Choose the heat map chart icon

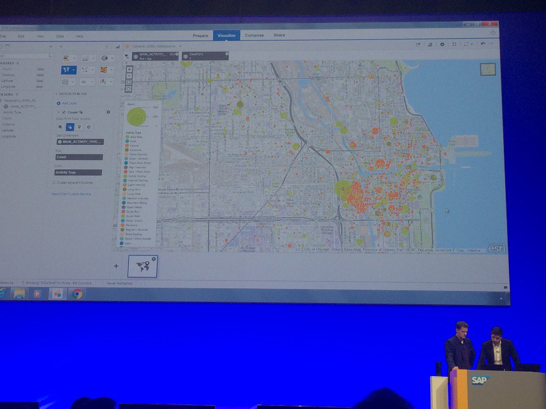103,70
